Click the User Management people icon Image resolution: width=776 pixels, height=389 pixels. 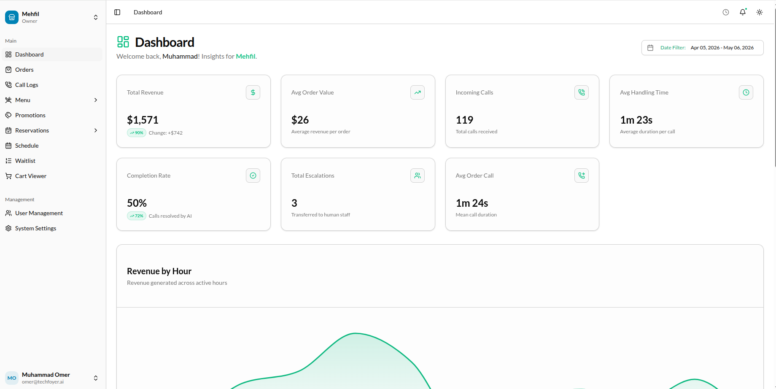pyautogui.click(x=8, y=213)
